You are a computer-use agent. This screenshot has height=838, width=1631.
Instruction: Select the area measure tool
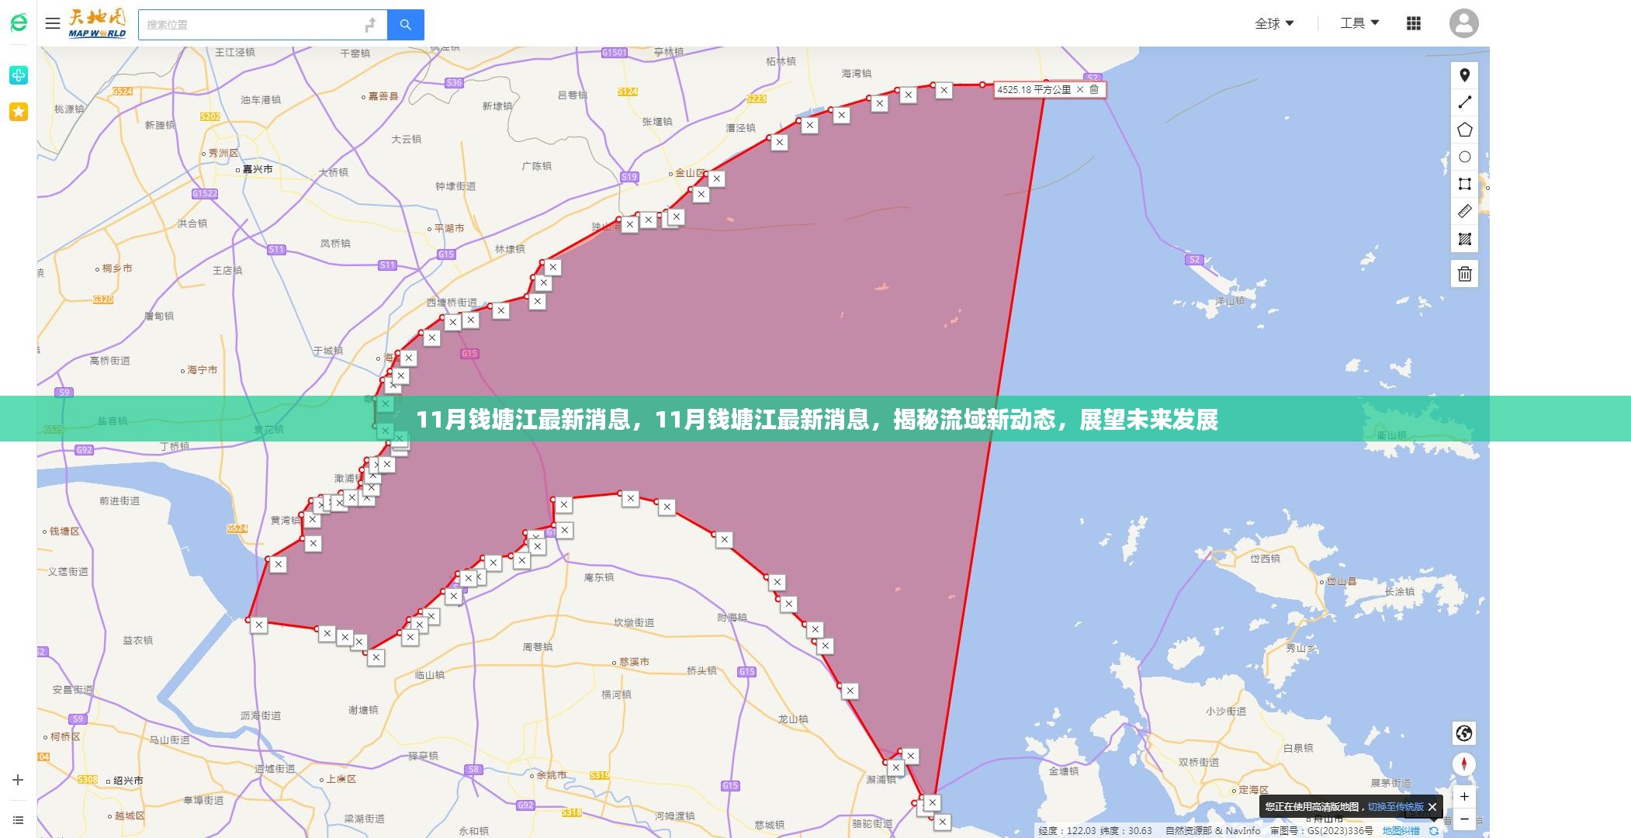coord(1465,239)
